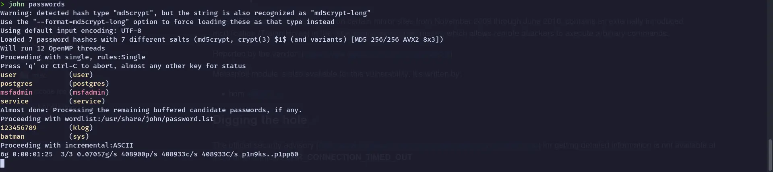The width and height of the screenshot is (773, 172).
Task: Click the underlined 'passwords' argument in the command
Action: click(x=47, y=4)
